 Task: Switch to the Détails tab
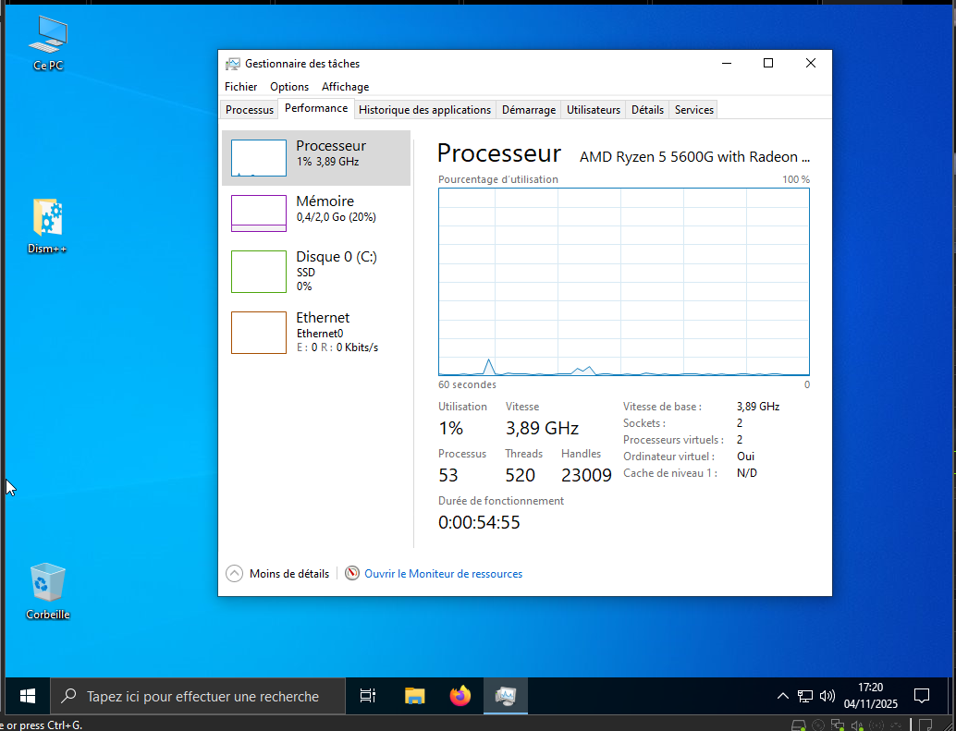pyautogui.click(x=647, y=110)
